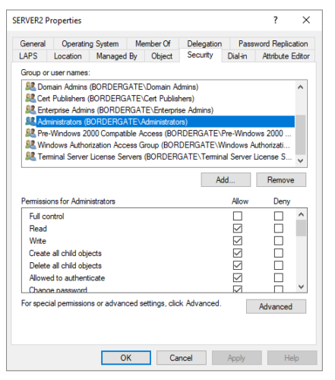Click the Enterprise Admins group icon

click(30, 110)
